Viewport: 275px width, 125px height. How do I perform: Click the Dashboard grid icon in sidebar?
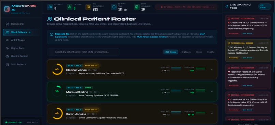pos(7,24)
